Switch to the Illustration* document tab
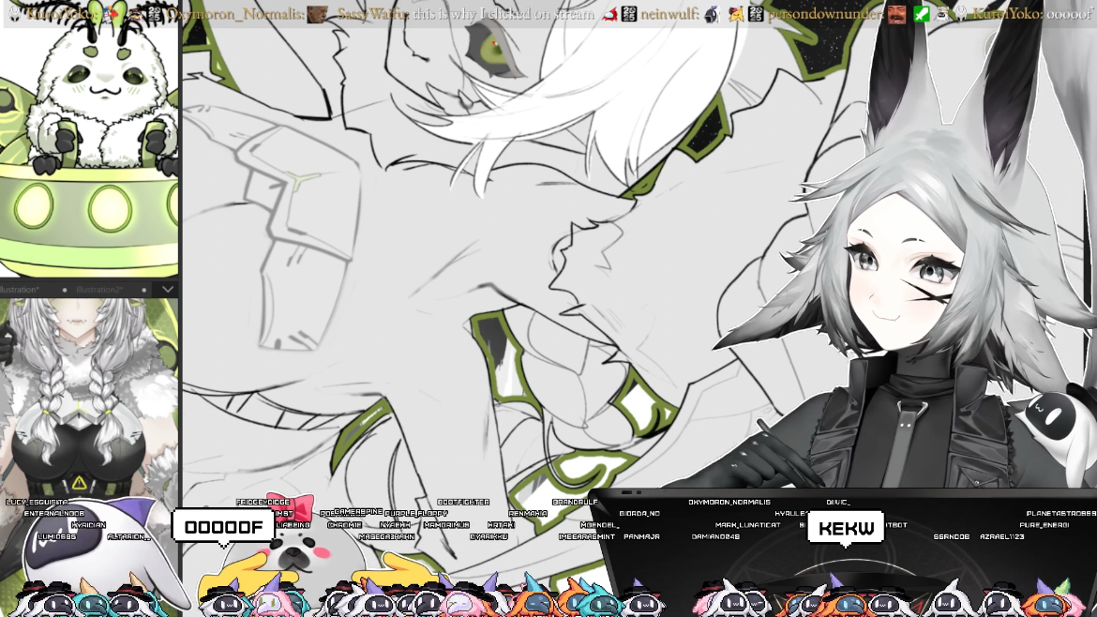This screenshot has width=1097, height=617. point(20,290)
